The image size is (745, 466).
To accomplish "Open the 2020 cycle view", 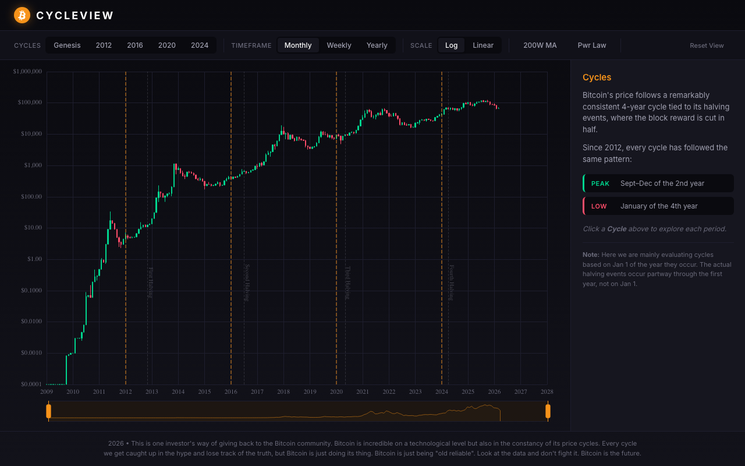I will click(x=167, y=45).
